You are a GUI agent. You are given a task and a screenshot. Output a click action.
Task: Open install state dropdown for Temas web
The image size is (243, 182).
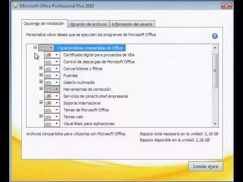pos(52,117)
